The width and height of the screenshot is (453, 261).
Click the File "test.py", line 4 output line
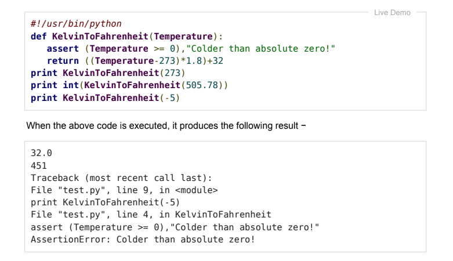[151, 215]
